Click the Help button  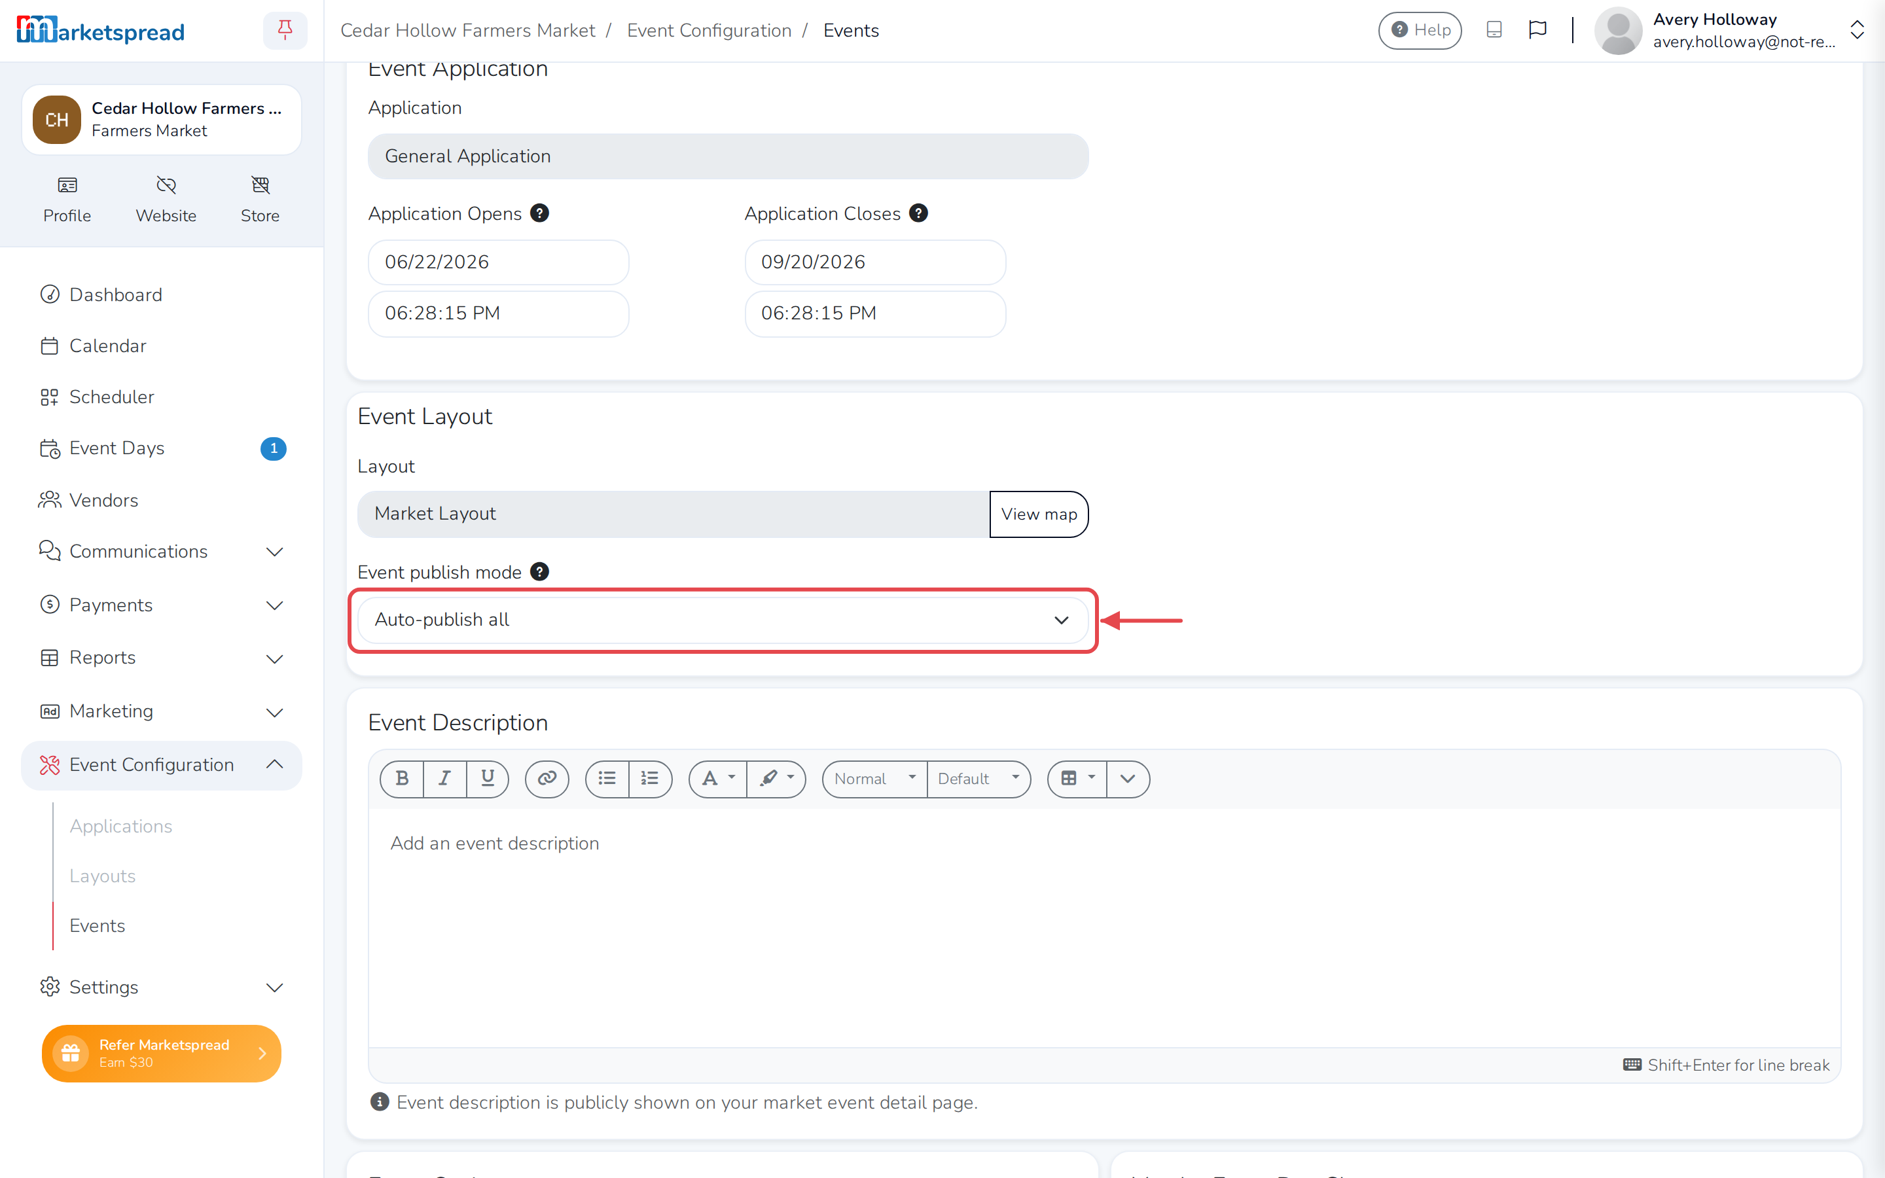[x=1420, y=30]
